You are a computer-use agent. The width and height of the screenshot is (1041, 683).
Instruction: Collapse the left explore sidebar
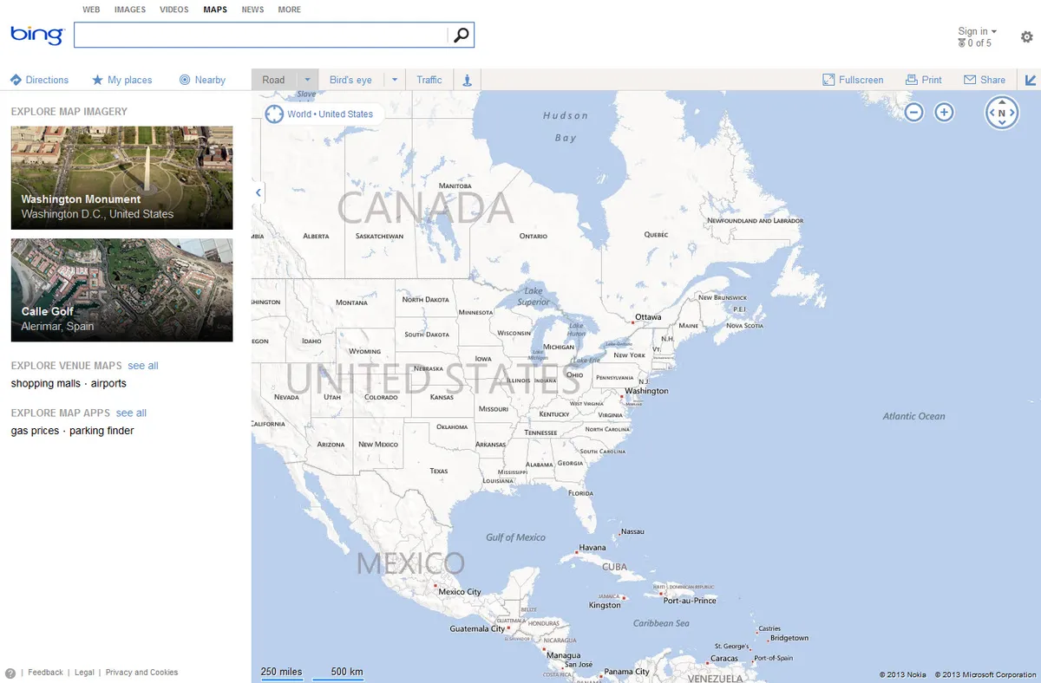pos(257,192)
